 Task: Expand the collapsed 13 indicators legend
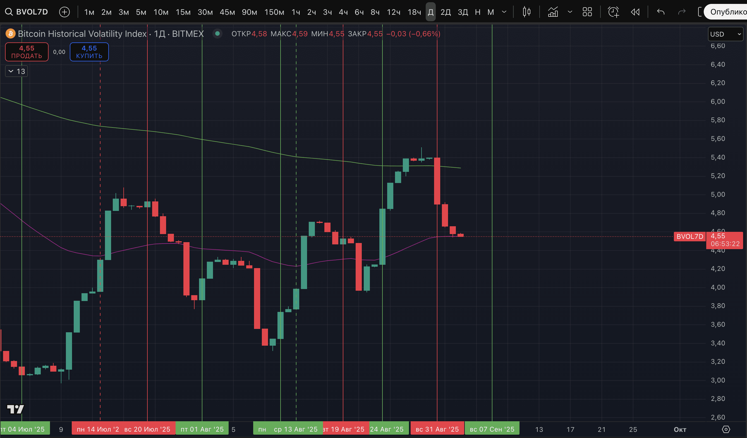tap(16, 71)
